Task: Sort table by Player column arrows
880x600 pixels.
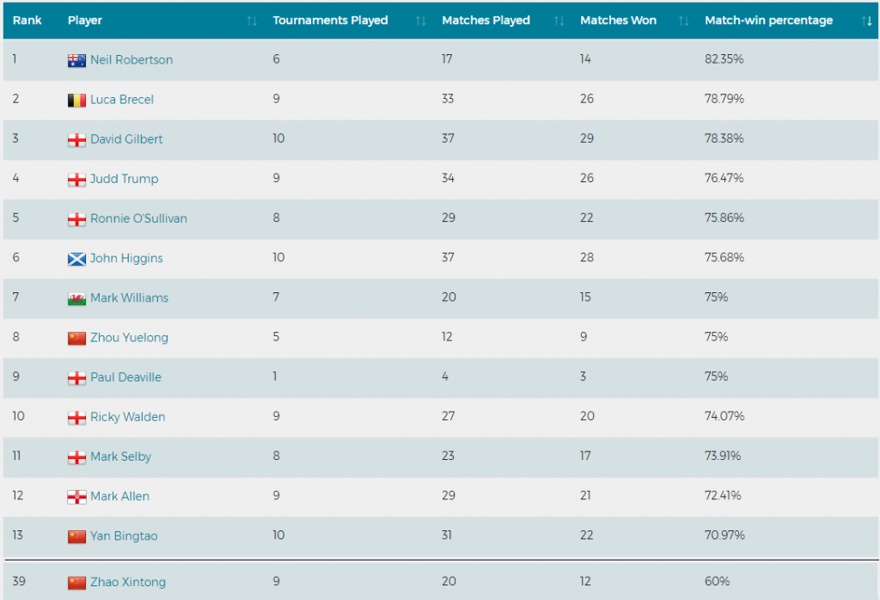Action: click(252, 21)
